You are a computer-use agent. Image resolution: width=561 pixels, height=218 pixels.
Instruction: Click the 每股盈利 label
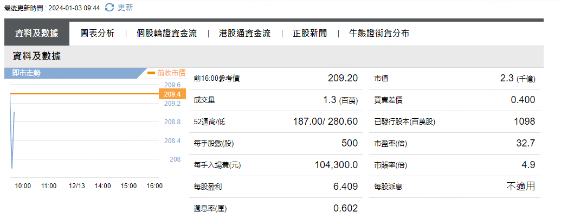pyautogui.click(x=207, y=187)
